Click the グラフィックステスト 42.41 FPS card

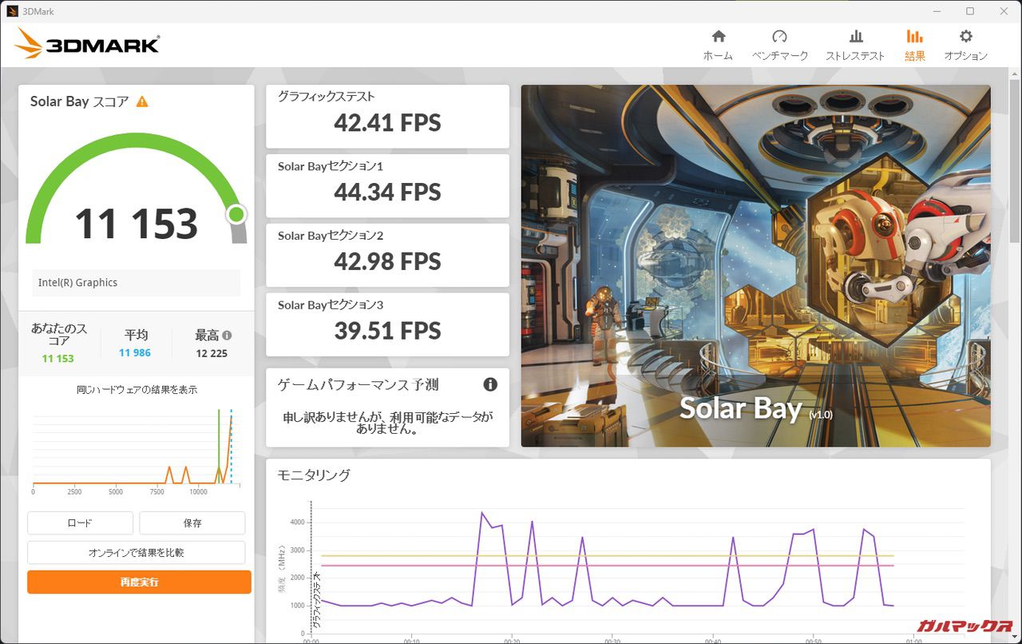click(x=387, y=117)
